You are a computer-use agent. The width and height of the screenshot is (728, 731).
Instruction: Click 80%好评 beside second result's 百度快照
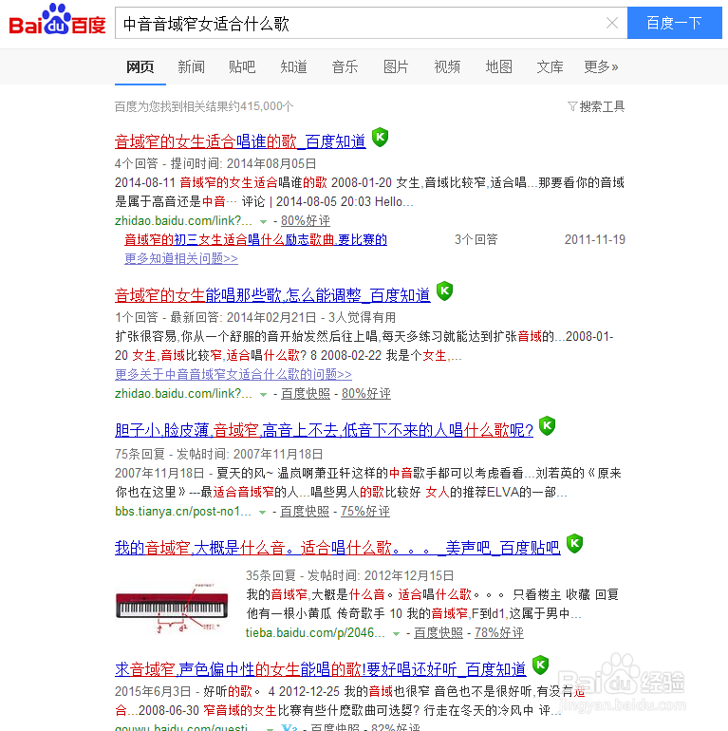coord(366,393)
